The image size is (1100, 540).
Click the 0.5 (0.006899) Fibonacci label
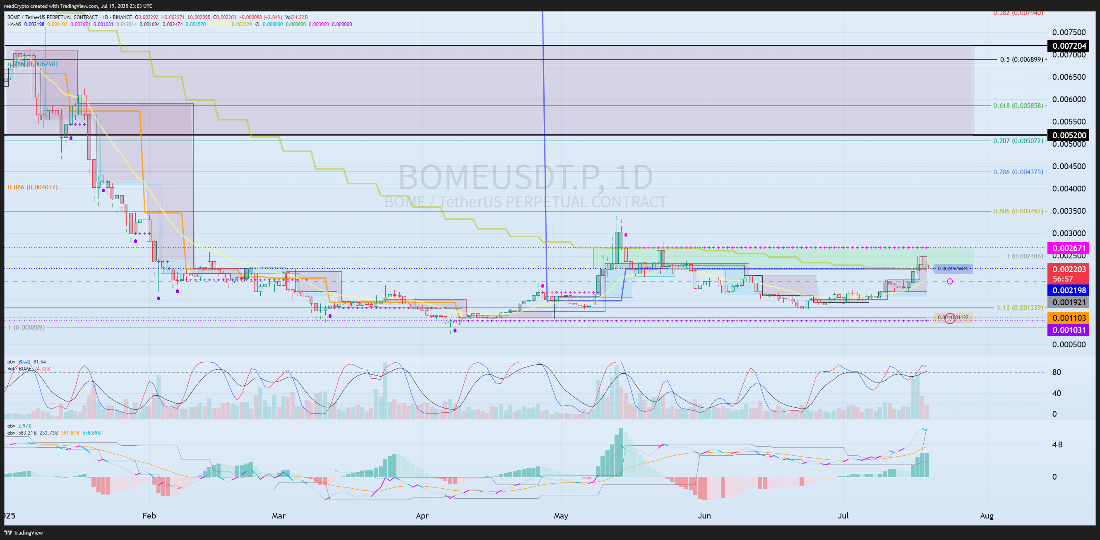coord(1021,59)
